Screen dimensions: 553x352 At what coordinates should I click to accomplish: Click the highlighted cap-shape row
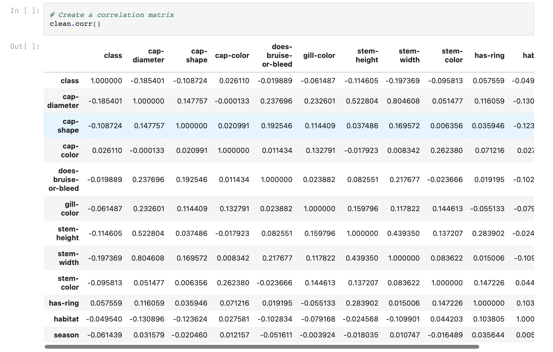coord(274,126)
